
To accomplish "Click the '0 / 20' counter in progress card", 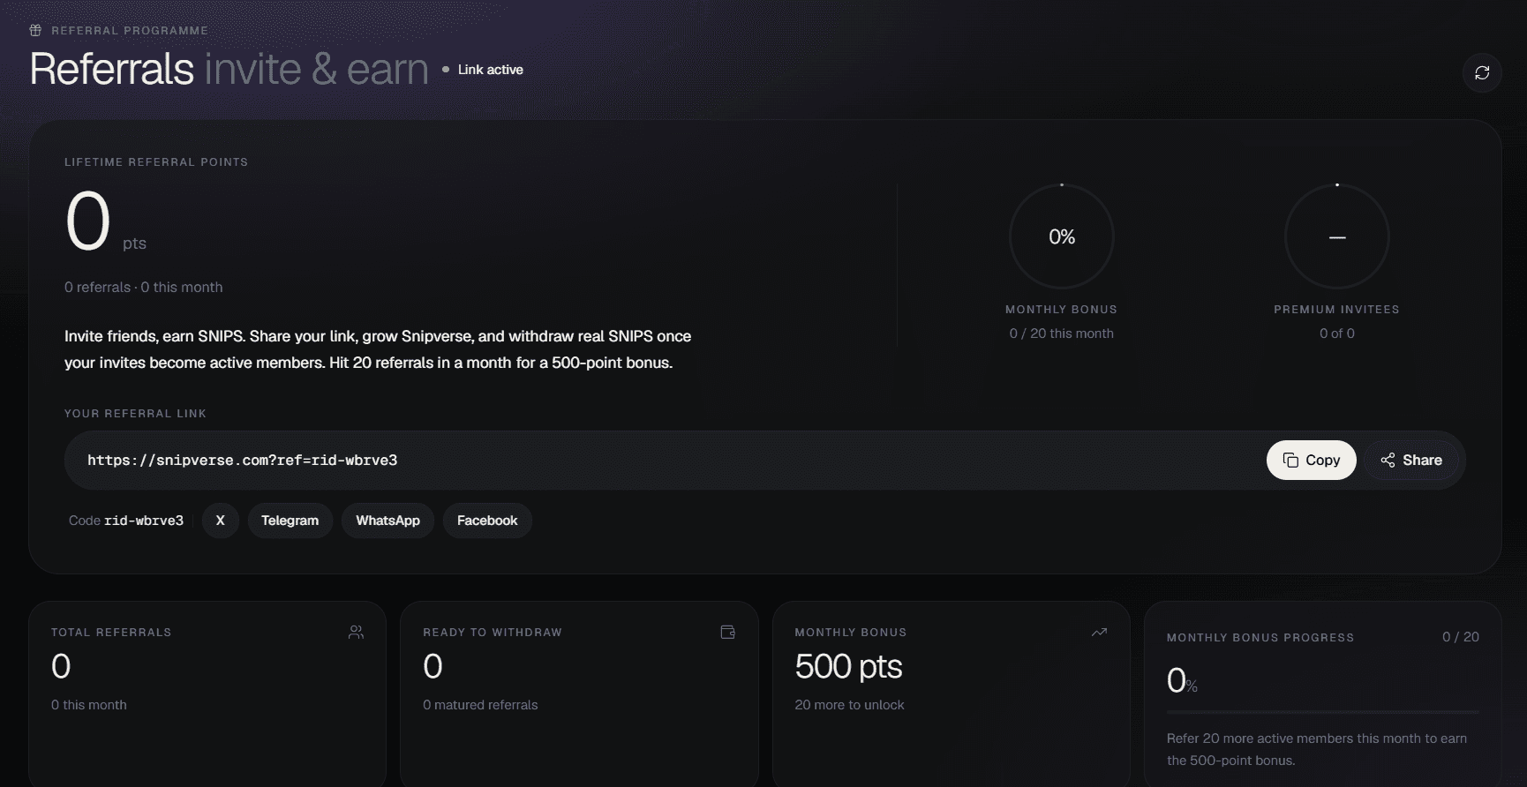I will (x=1461, y=637).
